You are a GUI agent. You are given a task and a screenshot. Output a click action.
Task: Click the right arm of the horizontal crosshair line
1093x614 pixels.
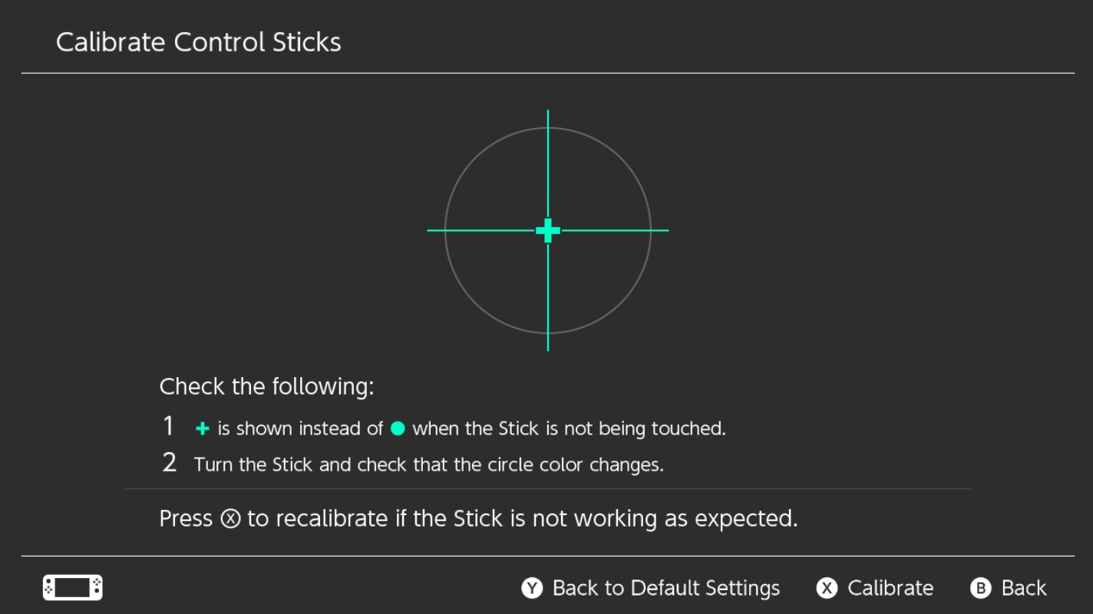coord(615,230)
